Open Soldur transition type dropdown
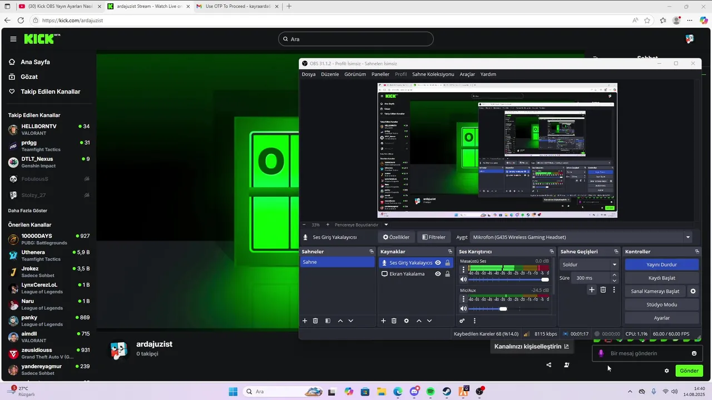Viewport: 712px width, 400px height. pyautogui.click(x=589, y=264)
